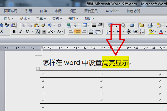
Task: Click the table move handle
Action: click(38, 69)
